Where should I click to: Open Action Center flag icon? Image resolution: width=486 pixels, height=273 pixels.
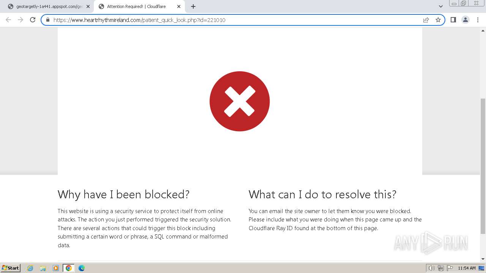(450, 268)
